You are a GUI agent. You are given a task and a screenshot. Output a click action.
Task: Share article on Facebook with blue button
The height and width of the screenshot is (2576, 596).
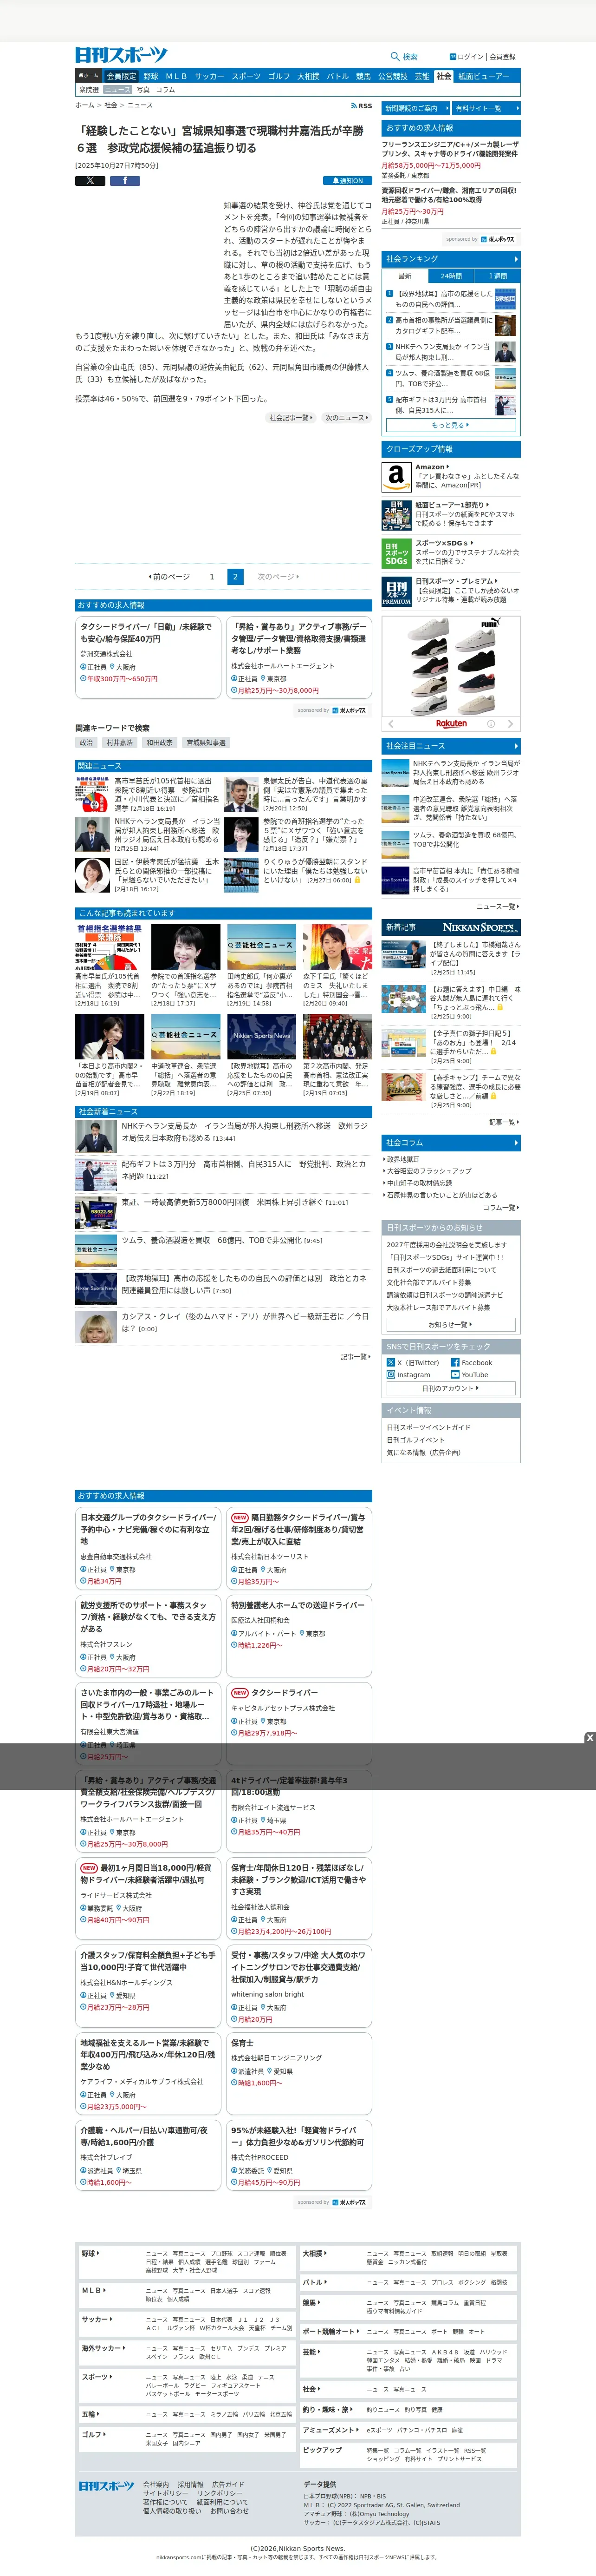click(125, 181)
